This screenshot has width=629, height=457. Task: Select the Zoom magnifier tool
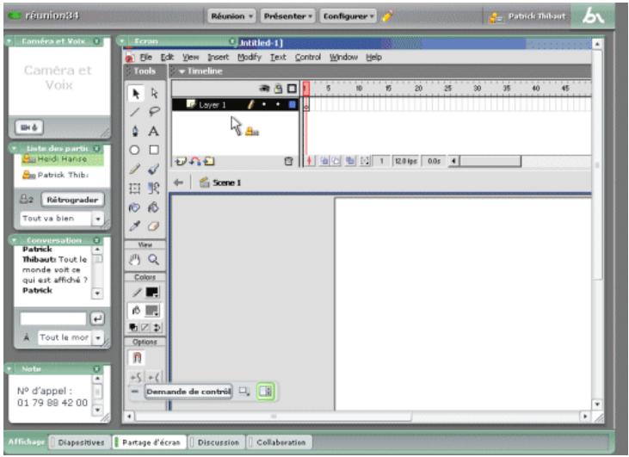click(x=154, y=260)
